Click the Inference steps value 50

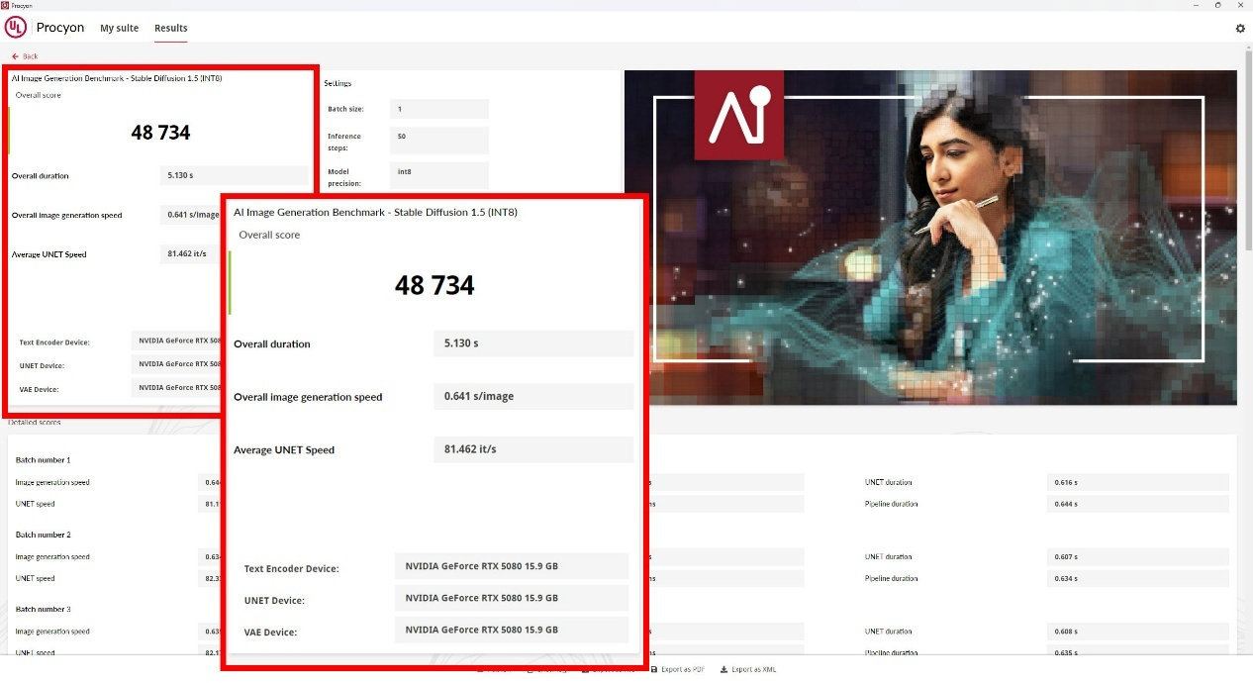click(439, 140)
